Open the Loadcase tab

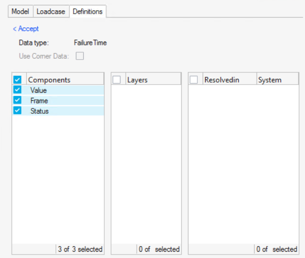(x=51, y=11)
